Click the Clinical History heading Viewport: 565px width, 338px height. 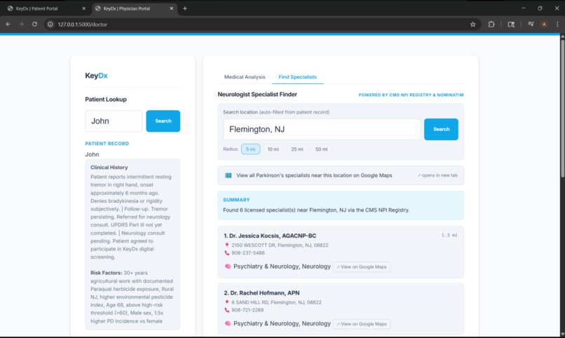click(109, 167)
